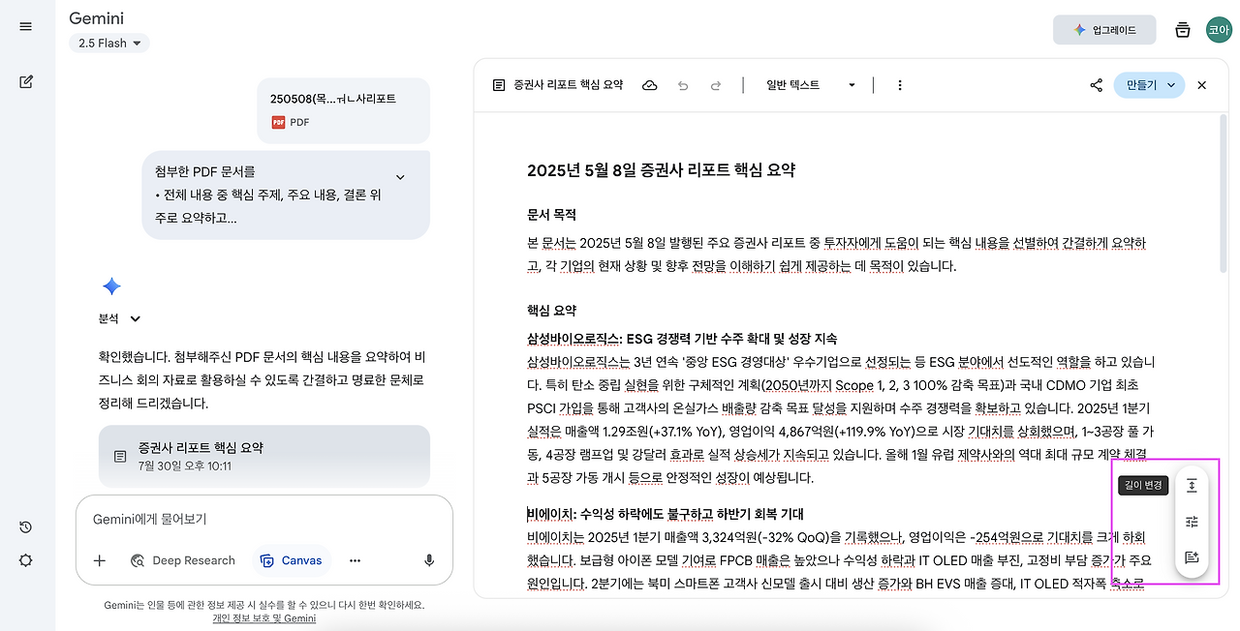Open the 코아 account avatar
The width and height of the screenshot is (1240, 631).
coord(1219,30)
